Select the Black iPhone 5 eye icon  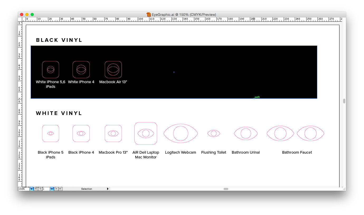pos(50,133)
